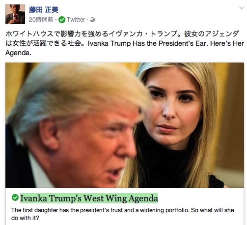The height and width of the screenshot is (225, 247).
Task: Click 'do with it?' in the link description
Action: tap(25, 218)
